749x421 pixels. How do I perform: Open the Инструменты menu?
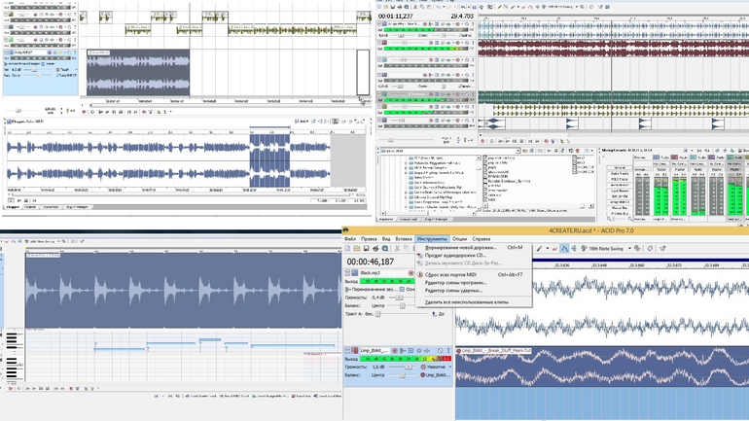(432, 238)
